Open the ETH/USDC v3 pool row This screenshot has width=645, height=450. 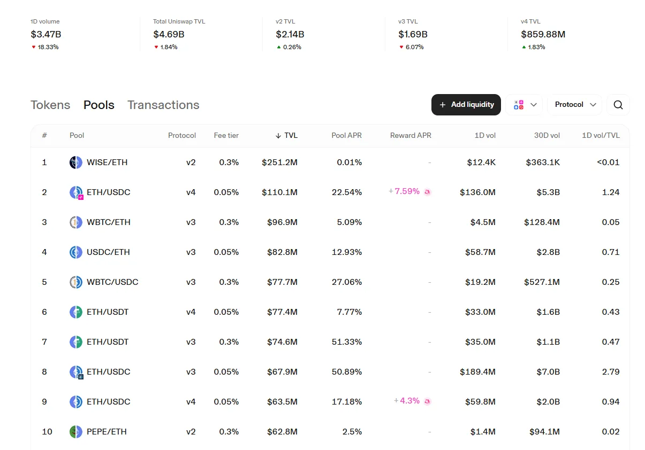click(x=108, y=372)
